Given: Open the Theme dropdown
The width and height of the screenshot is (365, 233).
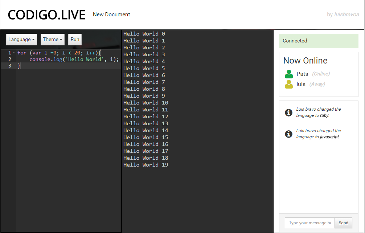Looking at the screenshot, I should pos(53,39).
